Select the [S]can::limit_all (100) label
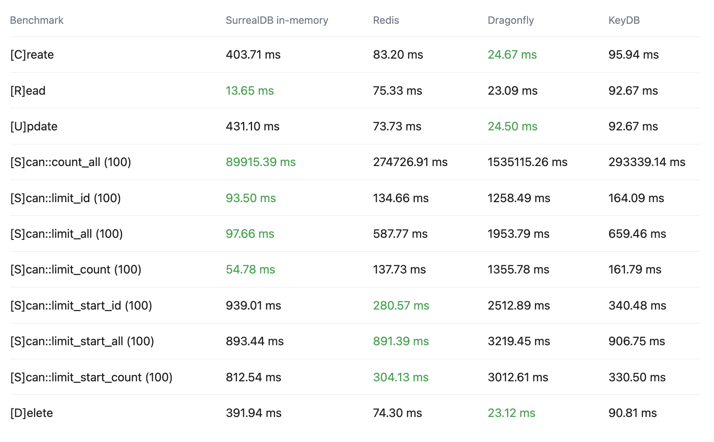 click(66, 234)
